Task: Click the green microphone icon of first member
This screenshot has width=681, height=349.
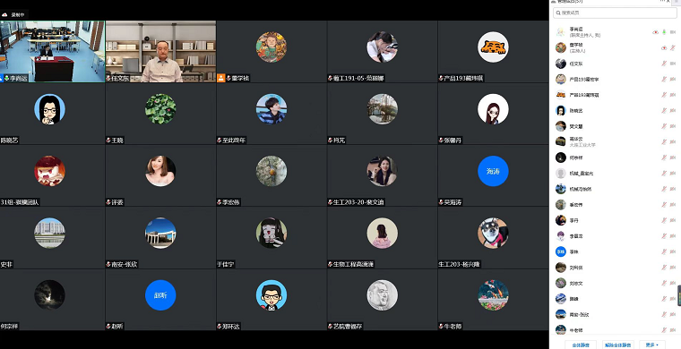Action: click(664, 32)
